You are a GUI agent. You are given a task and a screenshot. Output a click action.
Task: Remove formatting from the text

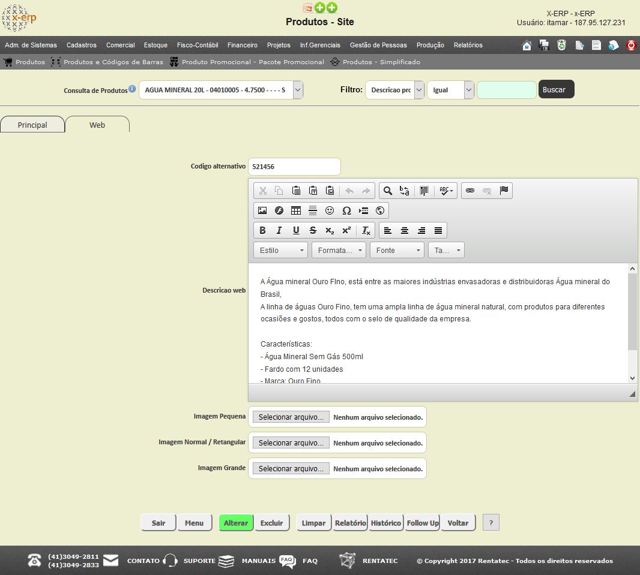(366, 231)
